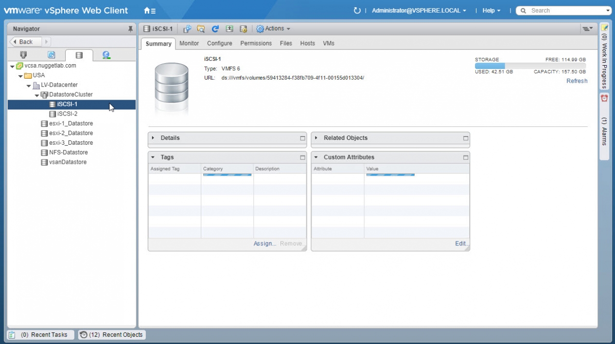Switch to VMs and Templates navigator icon
Viewport: 615px width, 344px height.
pyautogui.click(x=51, y=55)
